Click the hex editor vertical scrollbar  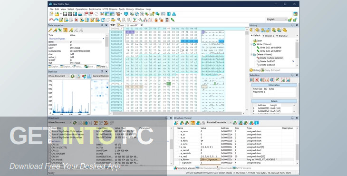pos(247,71)
